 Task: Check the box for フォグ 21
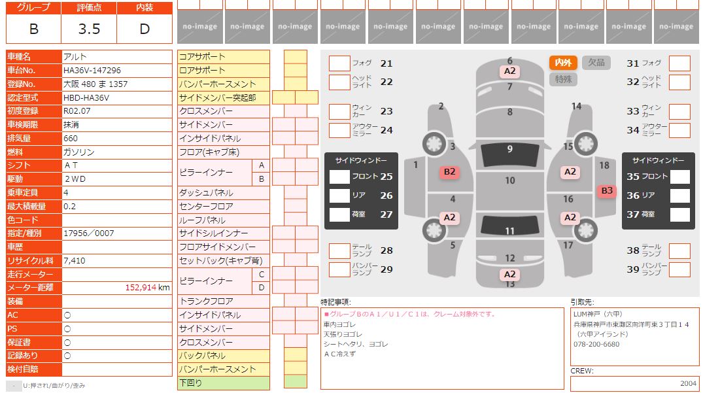click(x=339, y=63)
